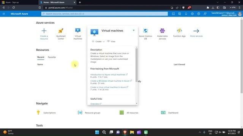Click the main page vertical scrollbar
This screenshot has height=136, width=243.
241,56
